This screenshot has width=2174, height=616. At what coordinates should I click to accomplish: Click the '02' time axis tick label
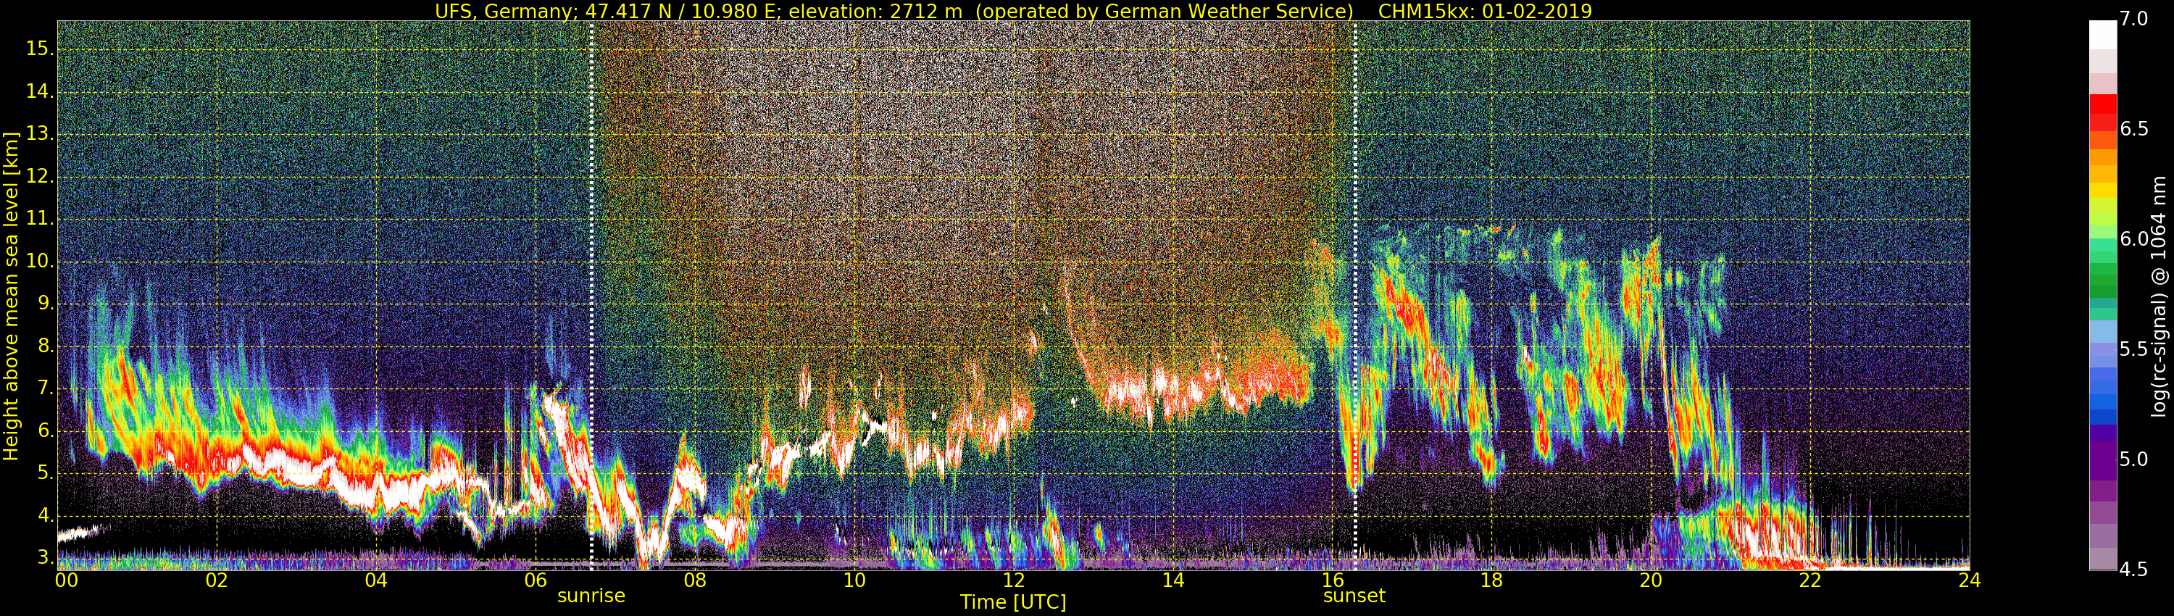pyautogui.click(x=217, y=580)
